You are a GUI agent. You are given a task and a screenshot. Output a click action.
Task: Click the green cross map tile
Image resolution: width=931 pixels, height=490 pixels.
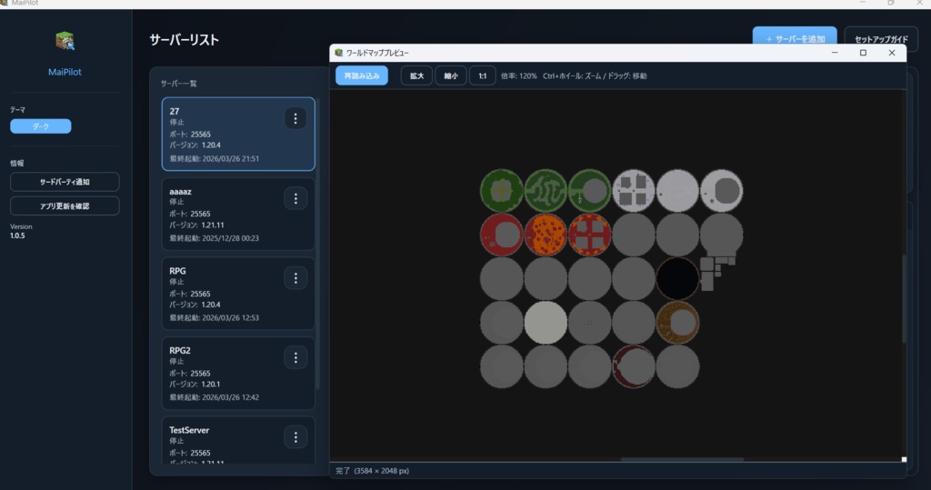[x=502, y=191]
